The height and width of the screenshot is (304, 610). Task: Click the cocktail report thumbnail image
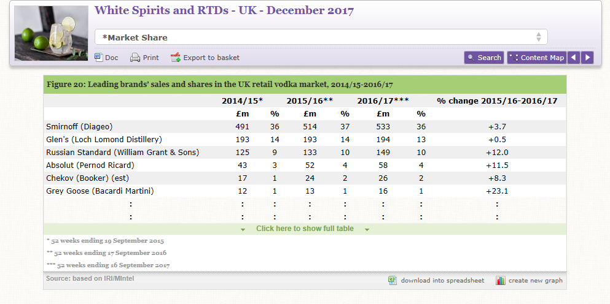(x=52, y=34)
